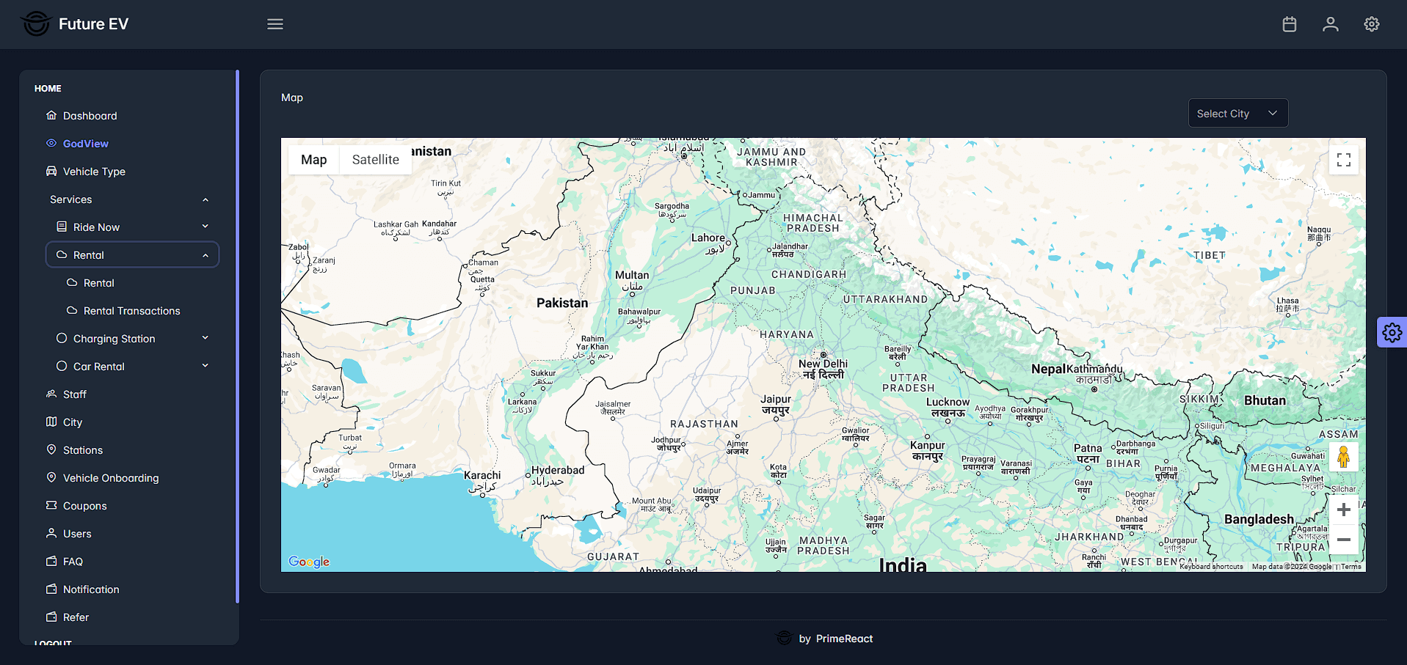Switch to Satellite view tab

tap(376, 160)
